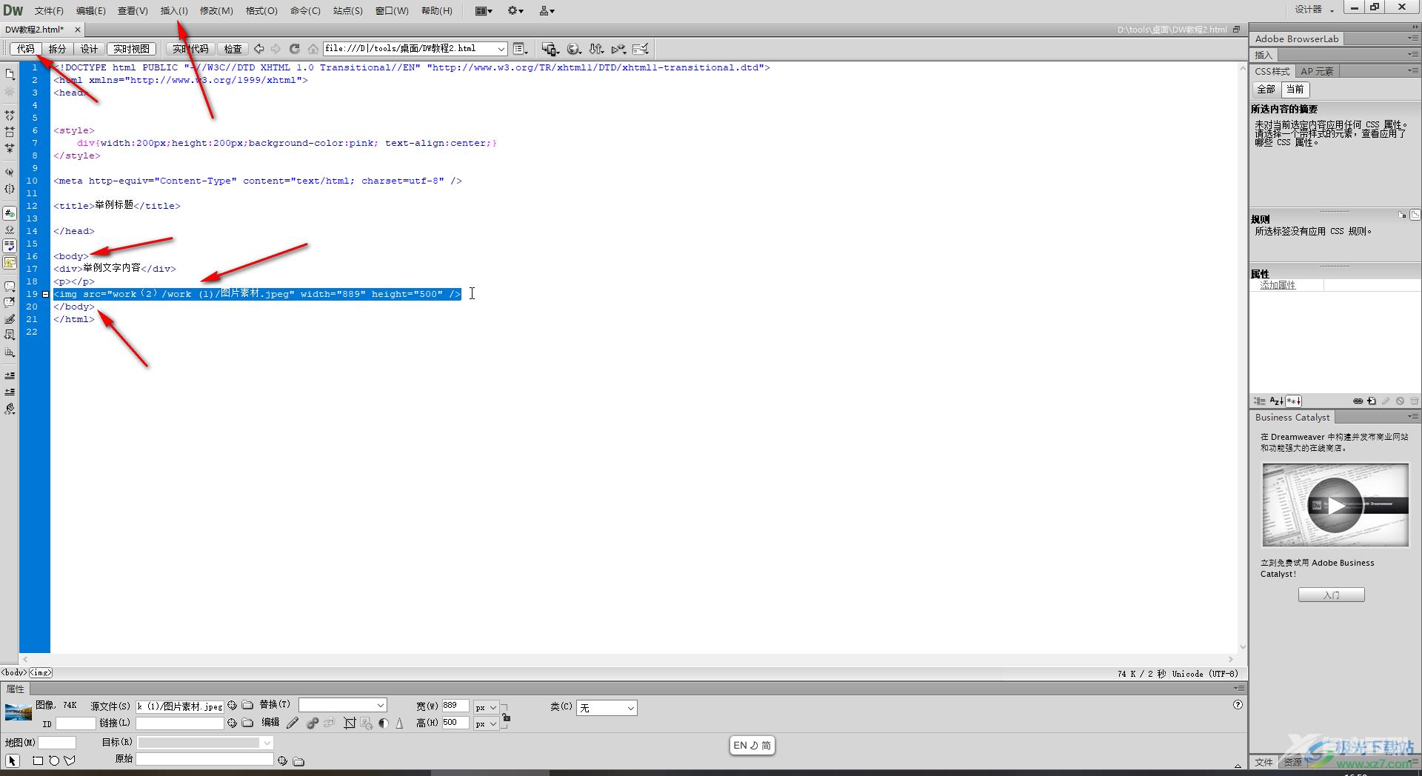Toggle Live View button

coord(131,49)
